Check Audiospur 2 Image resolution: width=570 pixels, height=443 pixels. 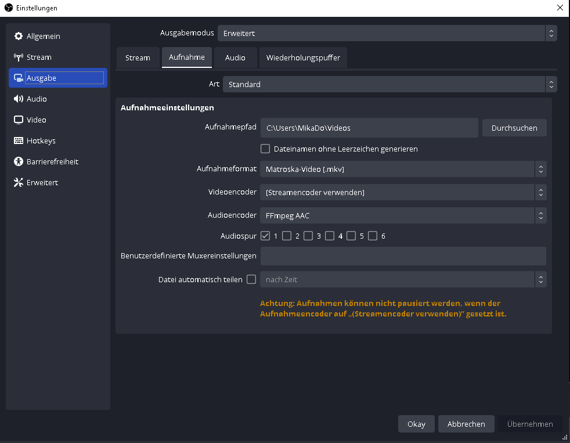pos(287,236)
